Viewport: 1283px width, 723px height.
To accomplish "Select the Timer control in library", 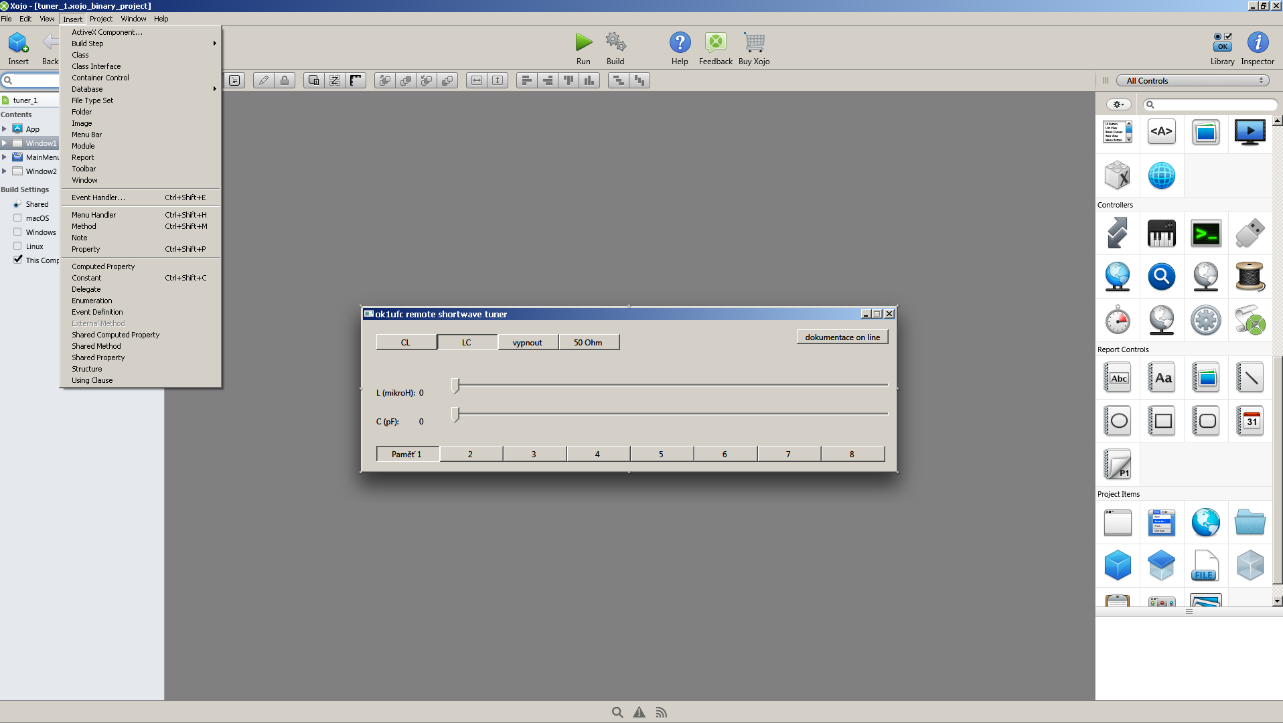I will click(1117, 320).
